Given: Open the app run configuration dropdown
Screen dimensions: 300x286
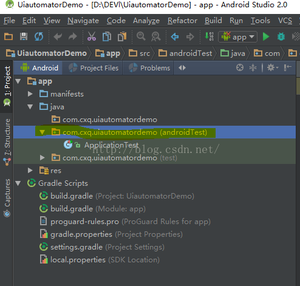Looking at the screenshot, I should pyautogui.click(x=237, y=37).
